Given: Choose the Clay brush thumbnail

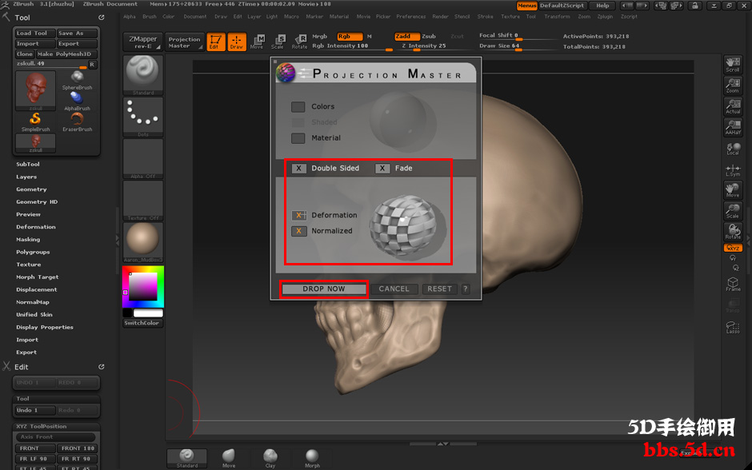Looking at the screenshot, I should click(270, 458).
